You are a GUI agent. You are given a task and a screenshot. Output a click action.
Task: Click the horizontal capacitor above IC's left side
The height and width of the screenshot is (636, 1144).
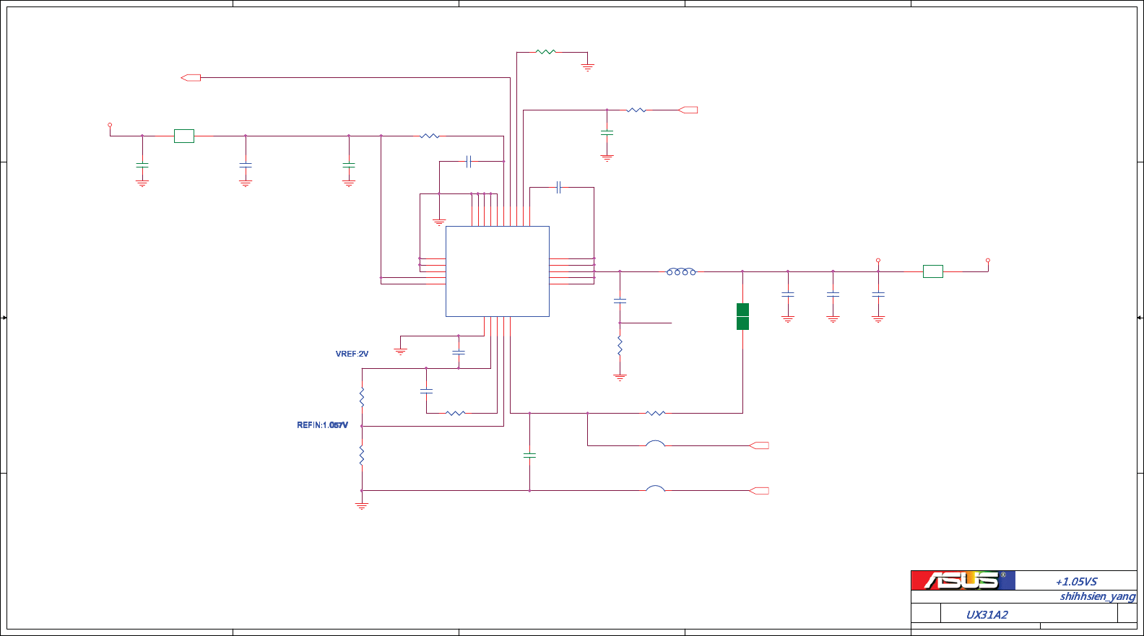tap(469, 162)
